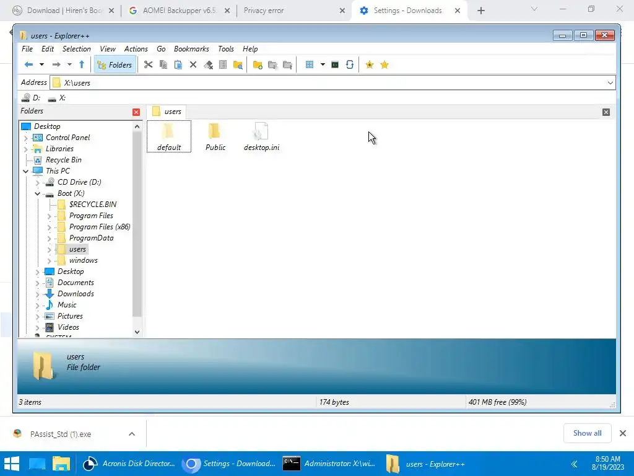
Task: Open the Windows Start button
Action: pyautogui.click(x=12, y=464)
